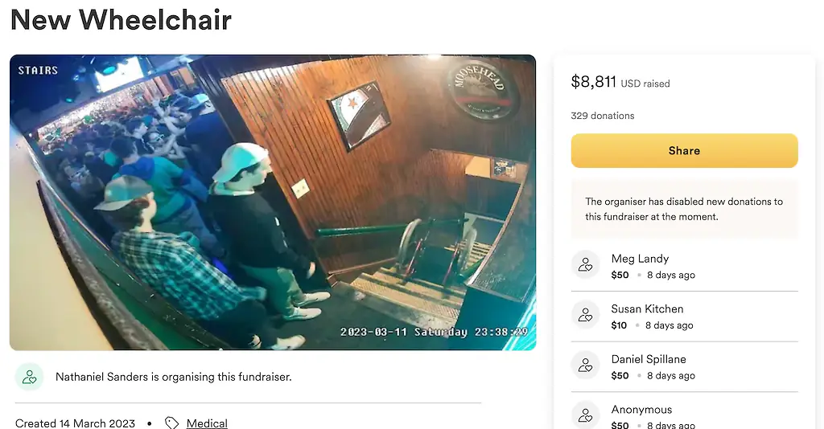Screen dimensions: 824x429
Task: Click Nathaniel Sanders organiser text
Action: tap(174, 377)
